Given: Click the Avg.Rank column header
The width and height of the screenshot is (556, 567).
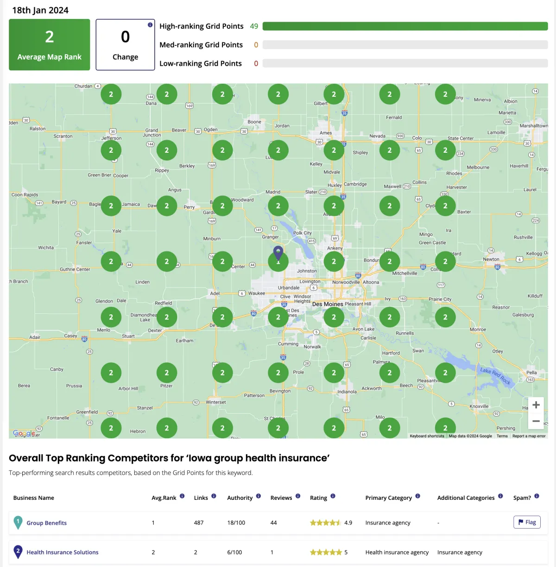Looking at the screenshot, I should pyautogui.click(x=164, y=498).
